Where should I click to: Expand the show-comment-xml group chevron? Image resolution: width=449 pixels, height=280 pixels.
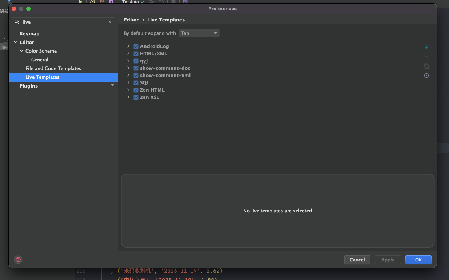pos(128,76)
